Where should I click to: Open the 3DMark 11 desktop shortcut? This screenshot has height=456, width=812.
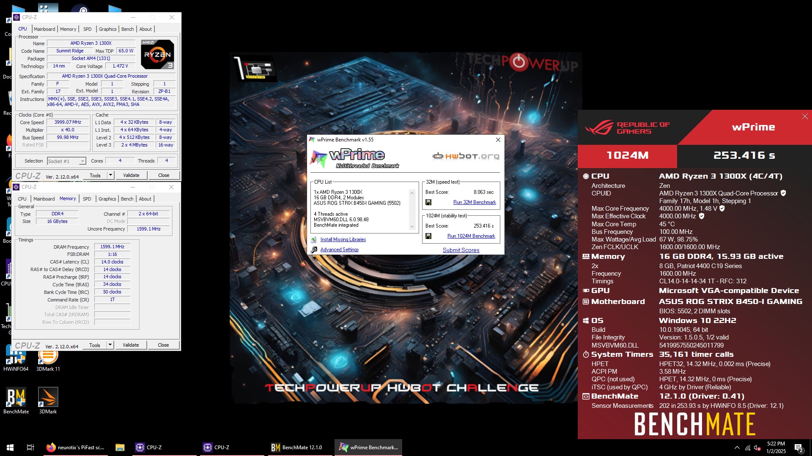click(48, 361)
